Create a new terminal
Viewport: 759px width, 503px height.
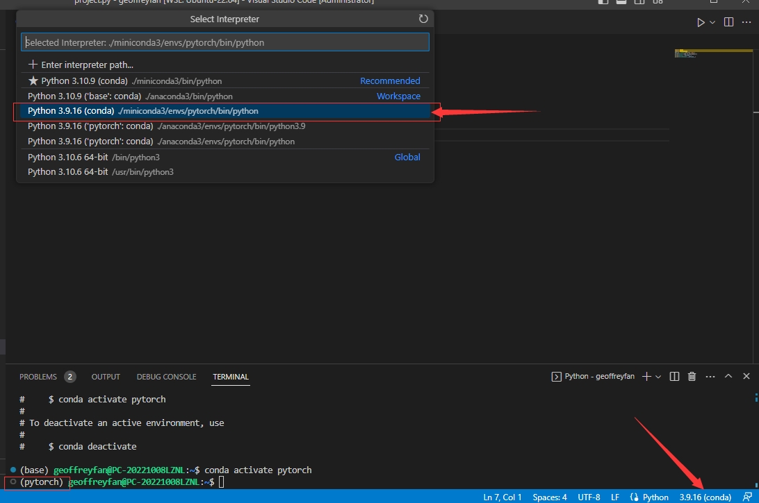[x=646, y=377]
